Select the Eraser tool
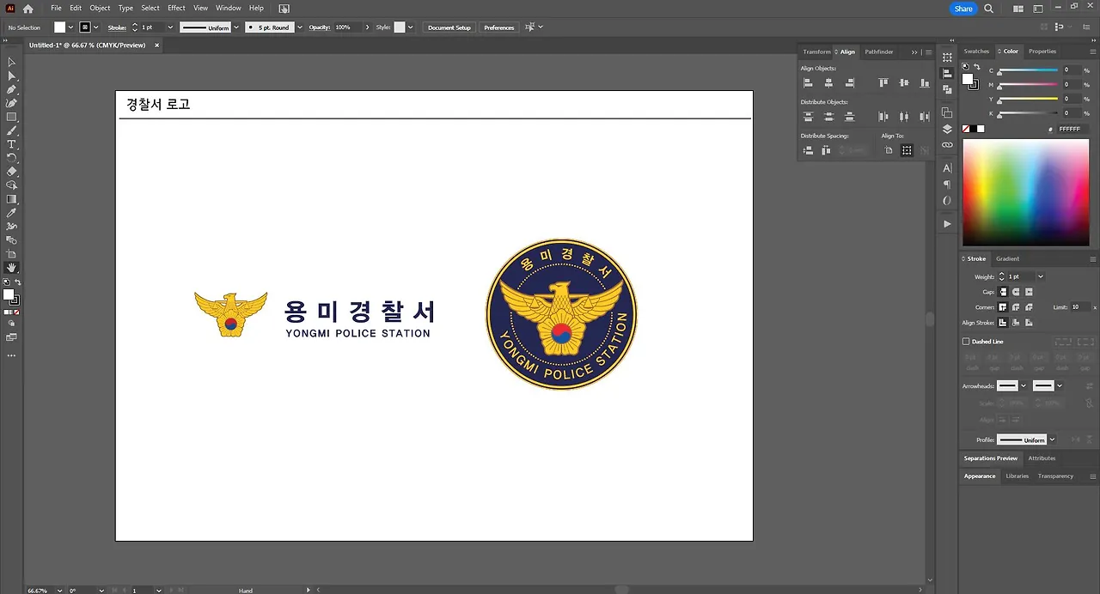1100x594 pixels. tap(12, 172)
